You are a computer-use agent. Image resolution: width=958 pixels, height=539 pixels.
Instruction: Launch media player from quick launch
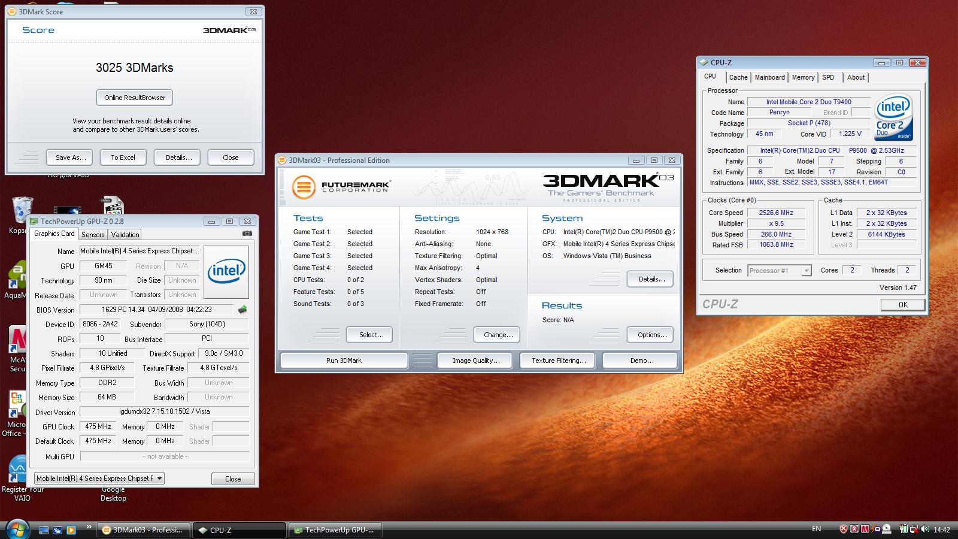tap(71, 530)
